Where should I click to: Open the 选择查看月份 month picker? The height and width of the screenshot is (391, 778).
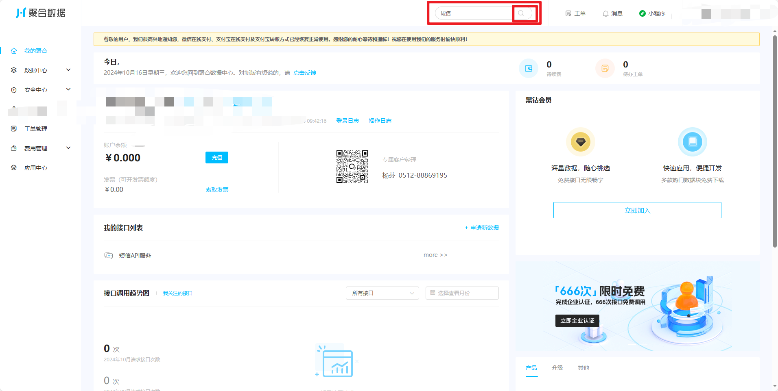pyautogui.click(x=462, y=293)
